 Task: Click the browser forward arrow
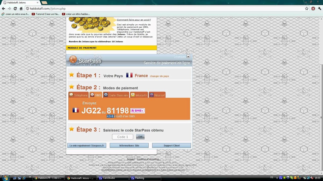9,9
